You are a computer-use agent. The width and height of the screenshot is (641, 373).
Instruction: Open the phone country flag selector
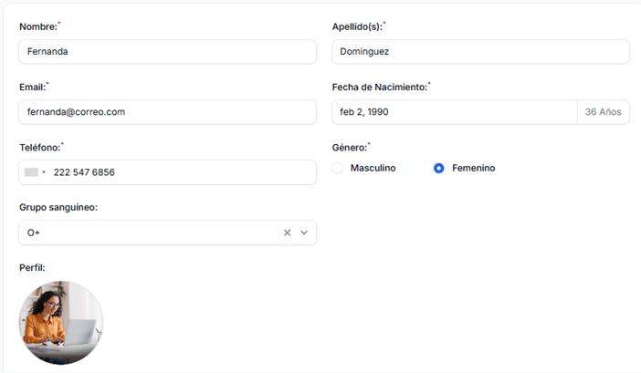click(x=35, y=172)
